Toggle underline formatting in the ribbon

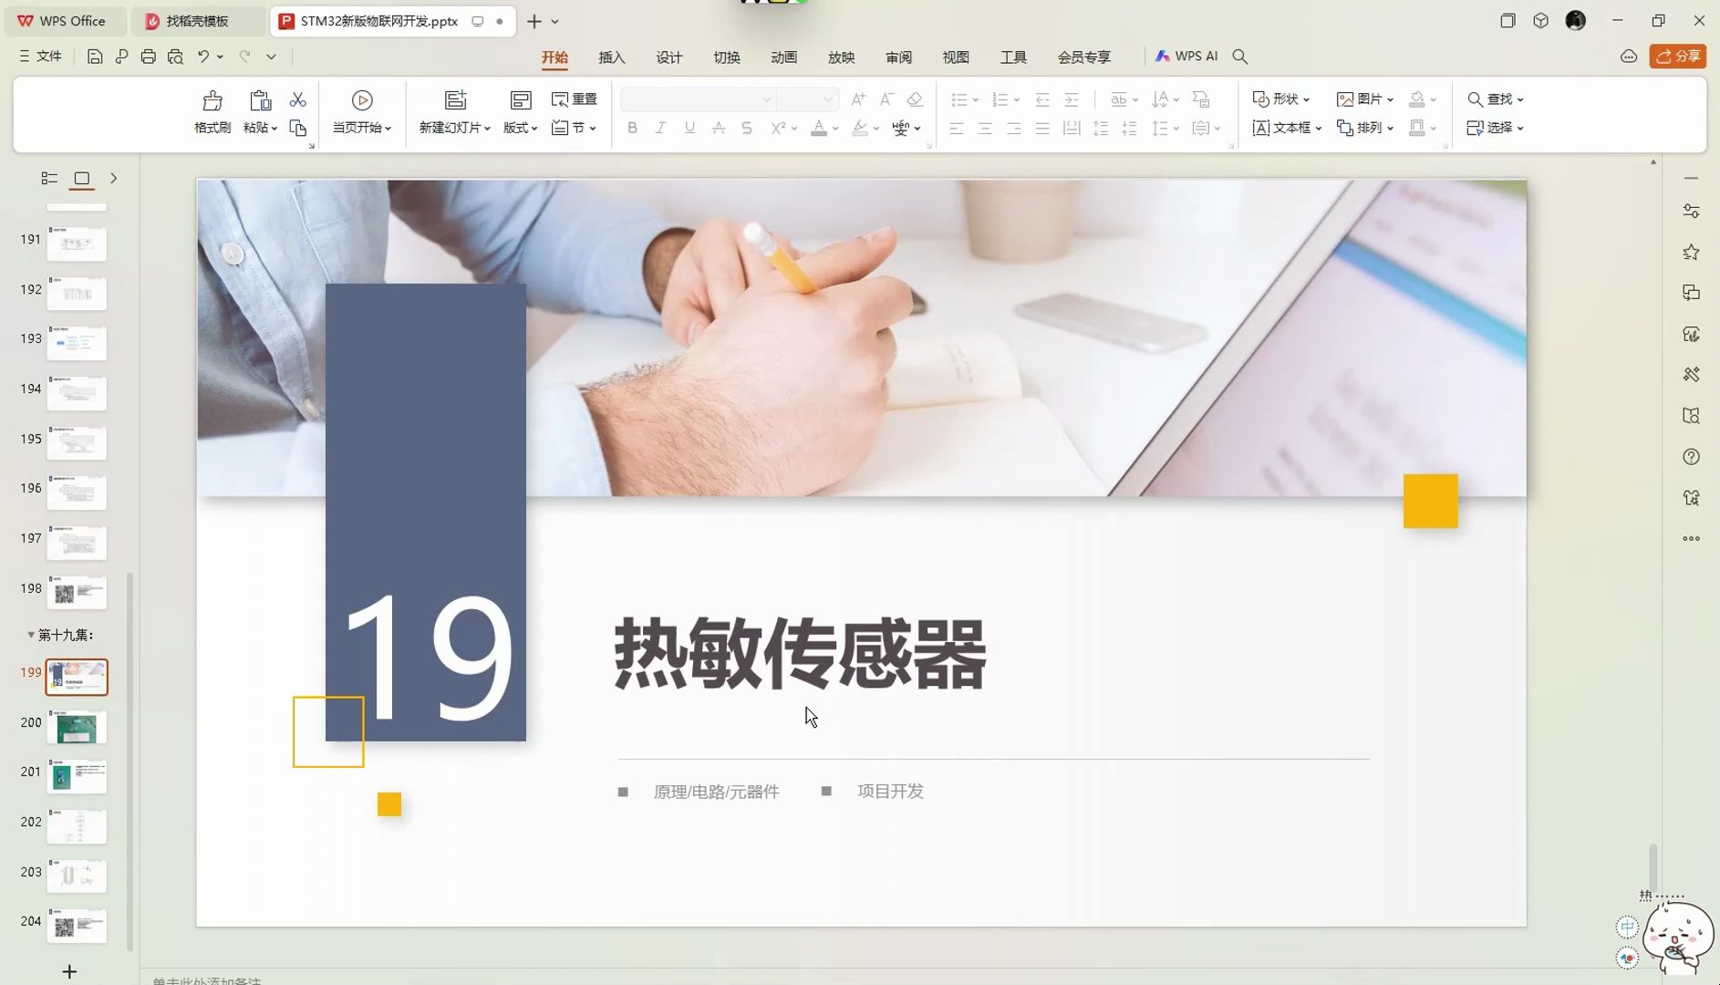(x=689, y=128)
